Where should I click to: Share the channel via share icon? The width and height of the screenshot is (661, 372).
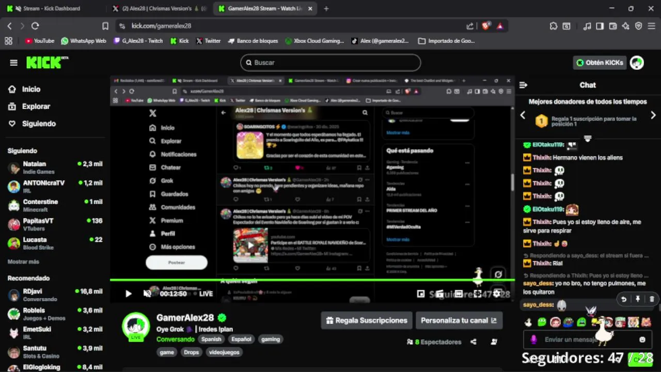[x=474, y=342]
